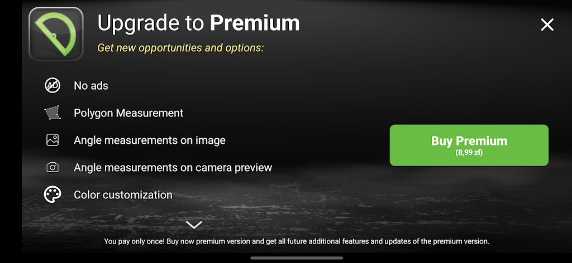Image resolution: width=572 pixels, height=263 pixels.
Task: Tap the 8,99 zł price label
Action: [469, 153]
